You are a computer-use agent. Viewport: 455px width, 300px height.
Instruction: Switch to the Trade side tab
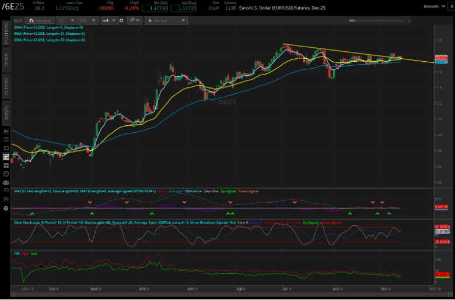(x=6, y=63)
